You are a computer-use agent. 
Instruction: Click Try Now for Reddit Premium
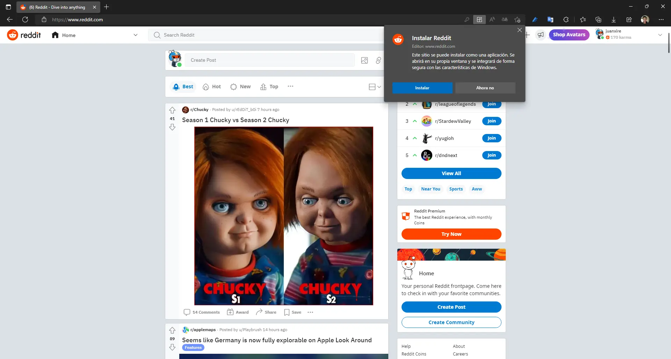451,234
